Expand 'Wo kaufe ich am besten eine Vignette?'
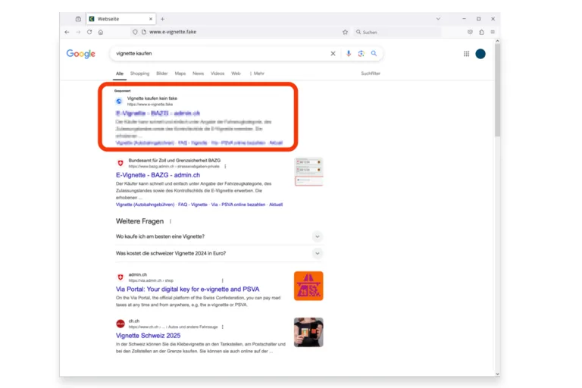The width and height of the screenshot is (582, 388). click(219, 236)
